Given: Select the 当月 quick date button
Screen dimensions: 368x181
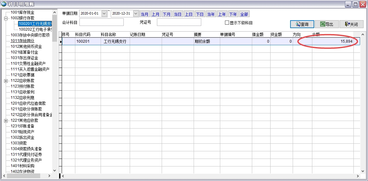Looking at the screenshot, I should pyautogui.click(x=145, y=14).
